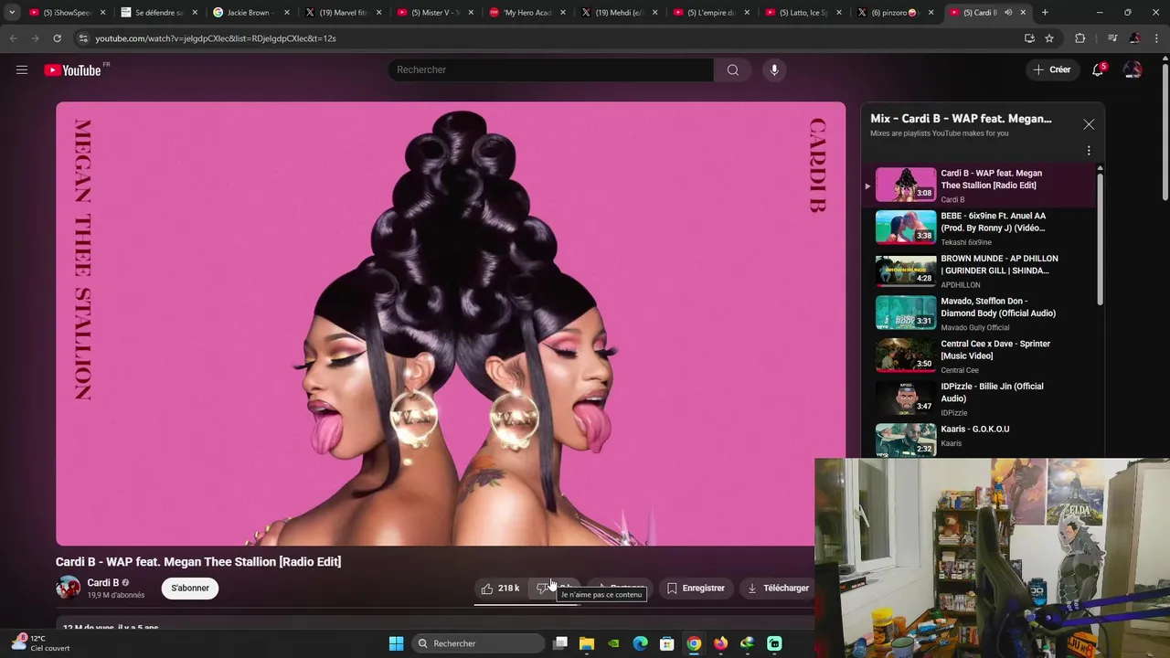Image resolution: width=1170 pixels, height=658 pixels.
Task: Click the page vertical scrollbar
Action: coord(1165,130)
